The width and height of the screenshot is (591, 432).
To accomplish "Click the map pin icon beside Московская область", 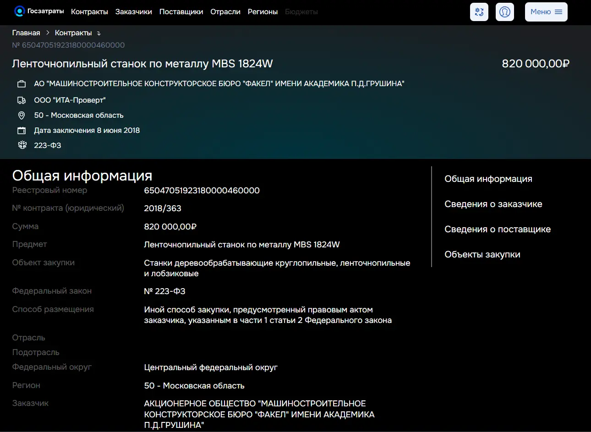I will 22,115.
